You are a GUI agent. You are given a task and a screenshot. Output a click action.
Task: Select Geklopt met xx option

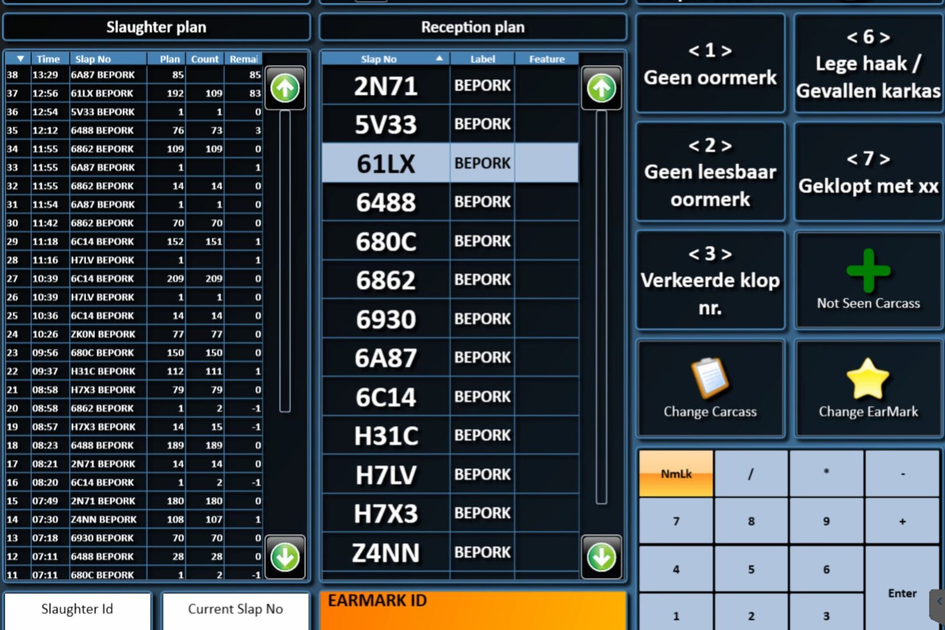tap(868, 173)
